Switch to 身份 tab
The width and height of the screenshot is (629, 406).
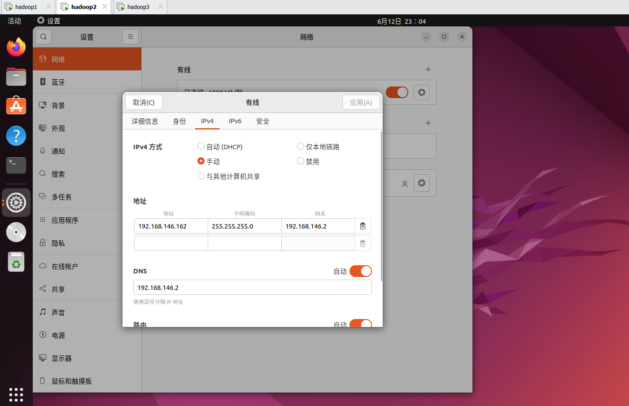click(179, 121)
